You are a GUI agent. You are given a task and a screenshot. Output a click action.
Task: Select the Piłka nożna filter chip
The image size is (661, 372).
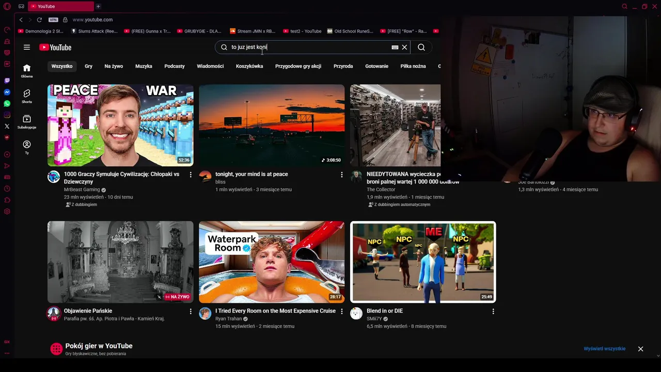tap(413, 66)
